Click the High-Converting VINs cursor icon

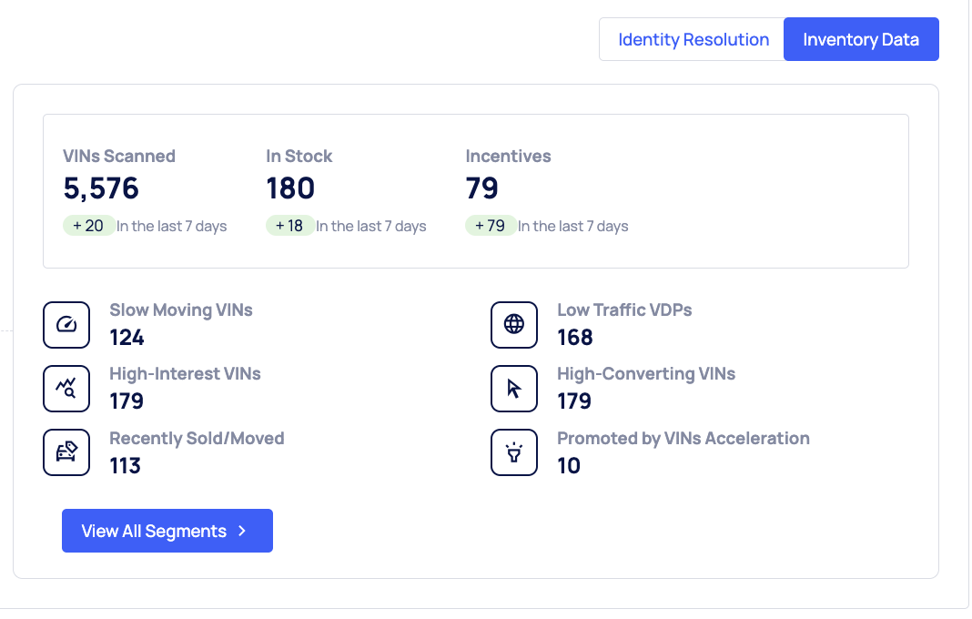[x=514, y=389]
